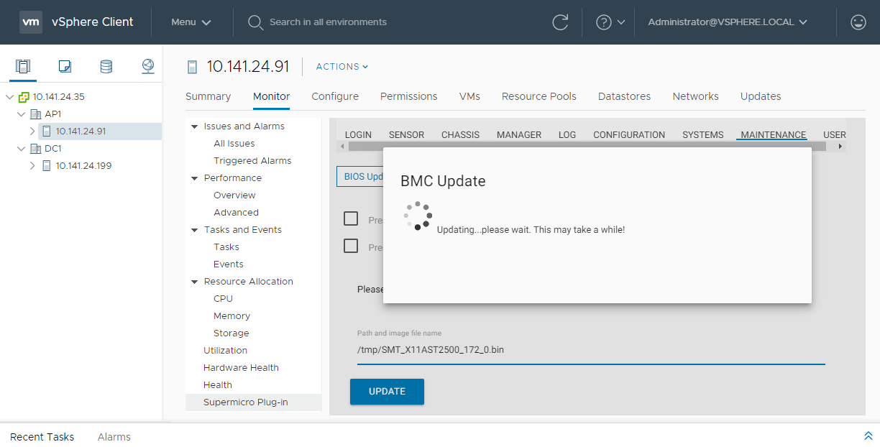Open Supermicro Plug-in in Monitor sidebar

click(245, 402)
